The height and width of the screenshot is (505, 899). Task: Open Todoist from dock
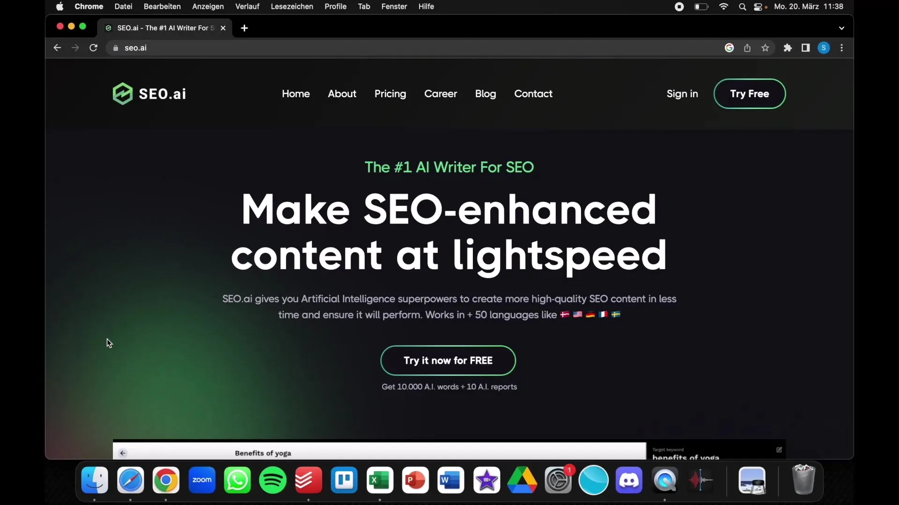point(308,480)
